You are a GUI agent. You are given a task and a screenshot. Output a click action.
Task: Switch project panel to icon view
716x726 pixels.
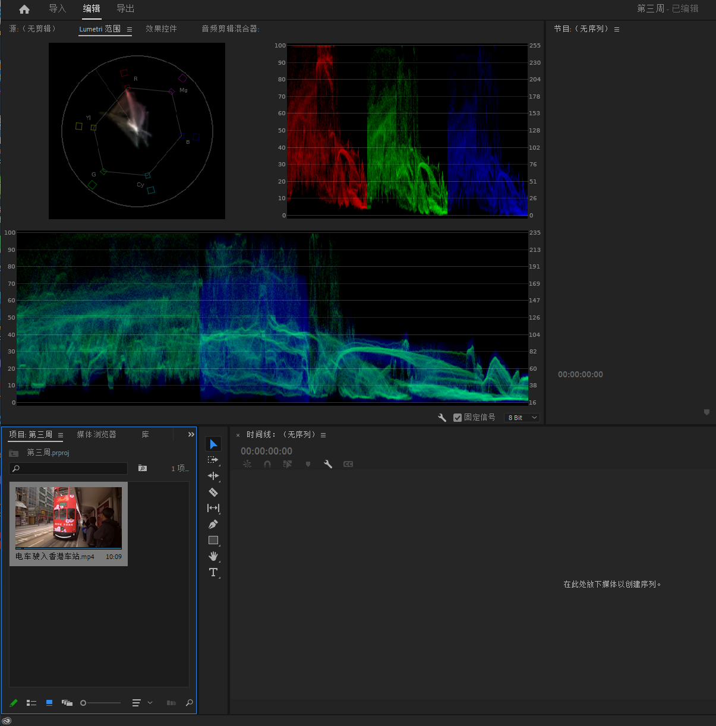pyautogui.click(x=49, y=703)
